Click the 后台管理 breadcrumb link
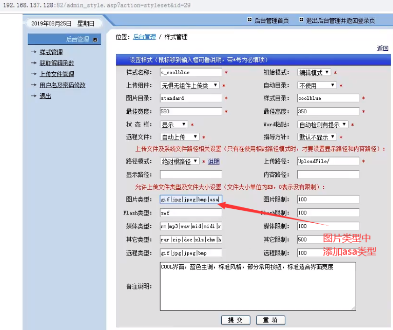393x330 pixels. point(144,37)
